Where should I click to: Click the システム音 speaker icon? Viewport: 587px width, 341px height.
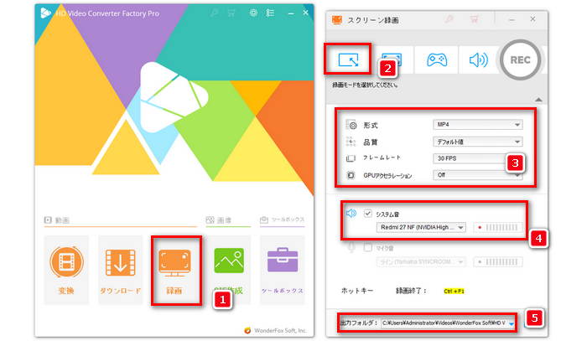coord(351,213)
